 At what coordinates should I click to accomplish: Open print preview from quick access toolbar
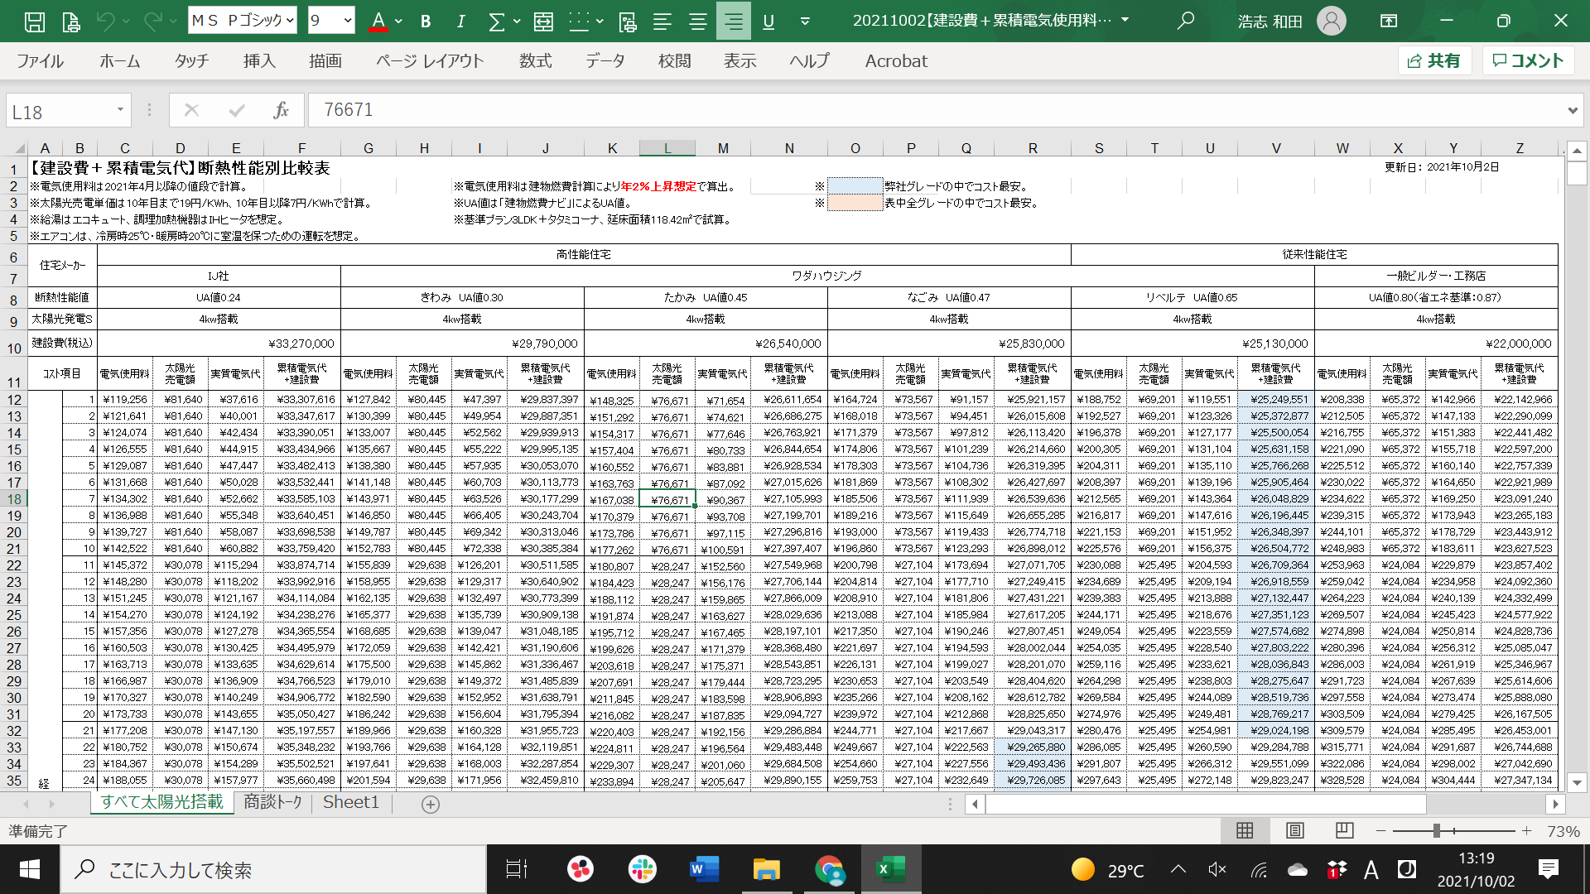pos(71,22)
